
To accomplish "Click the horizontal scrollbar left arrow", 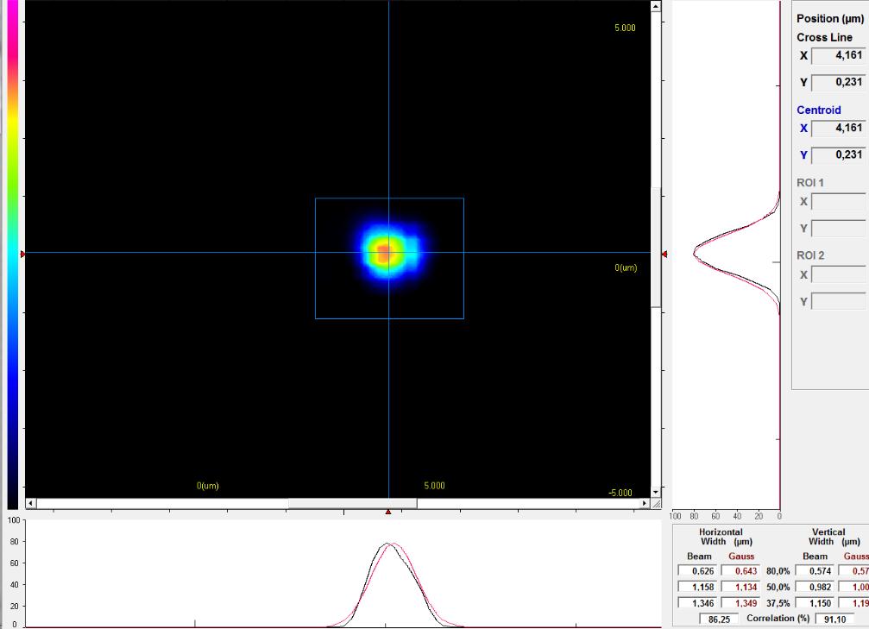I will click(31, 503).
